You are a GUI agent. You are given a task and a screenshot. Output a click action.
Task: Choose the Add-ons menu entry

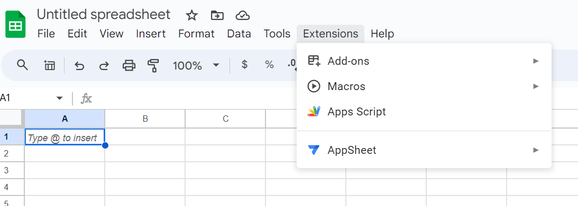point(424,61)
